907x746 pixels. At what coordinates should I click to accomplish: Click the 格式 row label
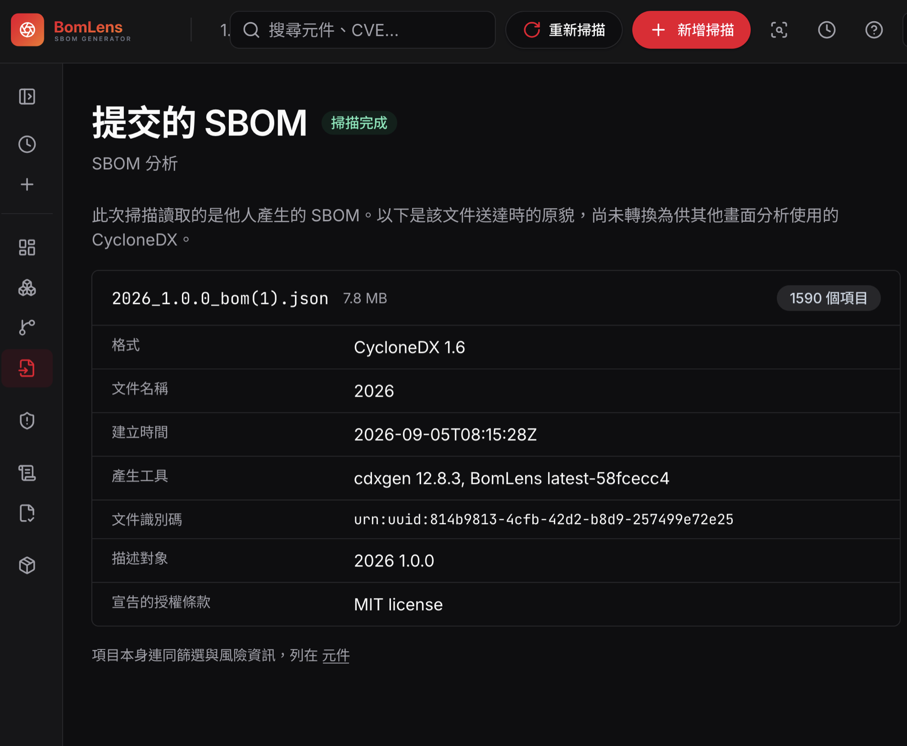(125, 345)
